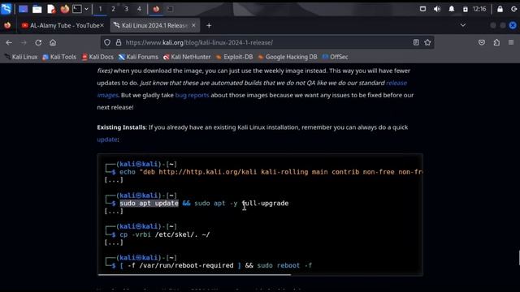Expand the list all tabs chevron
520x292 pixels.
click(462, 25)
